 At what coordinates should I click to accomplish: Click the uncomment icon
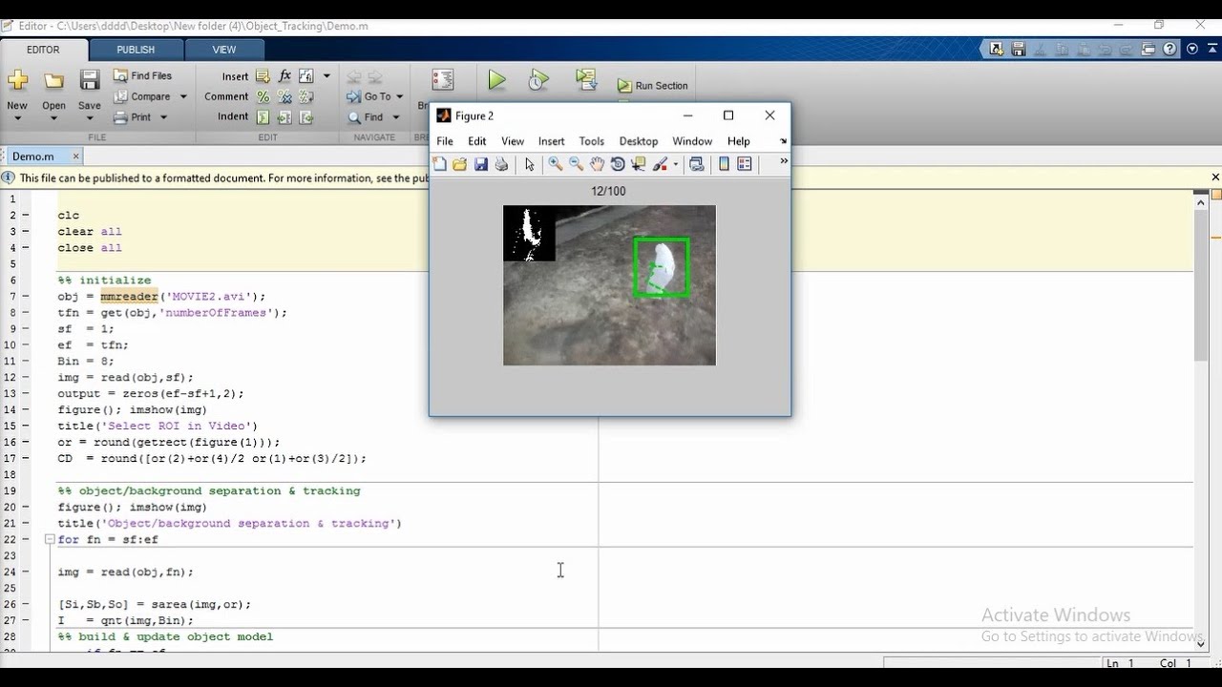pos(284,96)
